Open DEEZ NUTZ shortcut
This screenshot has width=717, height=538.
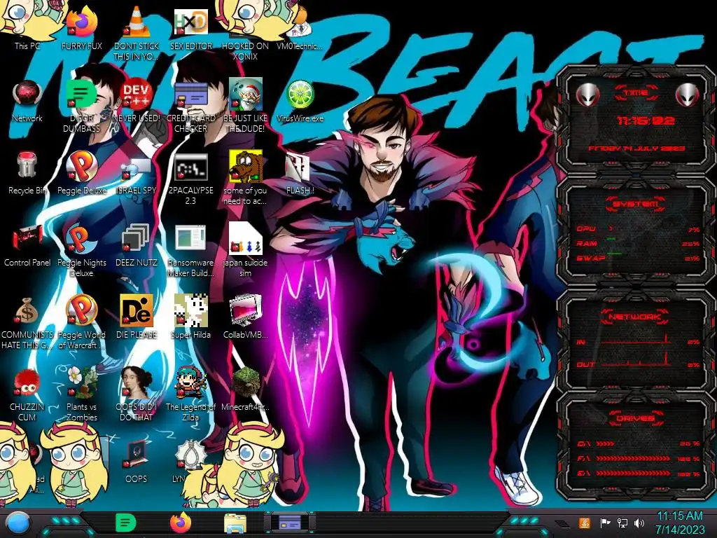(137, 245)
